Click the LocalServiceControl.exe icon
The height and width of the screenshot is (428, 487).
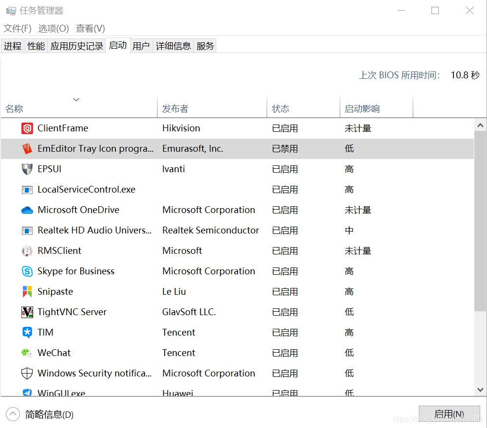pyautogui.click(x=27, y=190)
